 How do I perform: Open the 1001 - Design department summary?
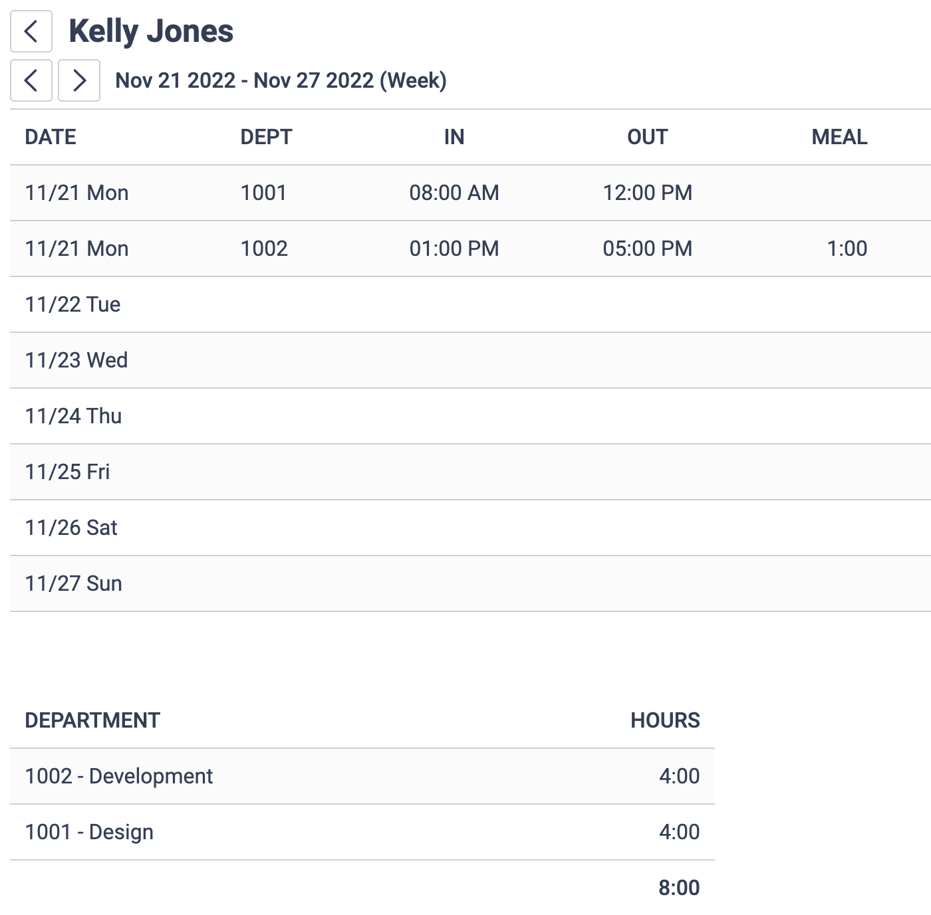pos(332,831)
